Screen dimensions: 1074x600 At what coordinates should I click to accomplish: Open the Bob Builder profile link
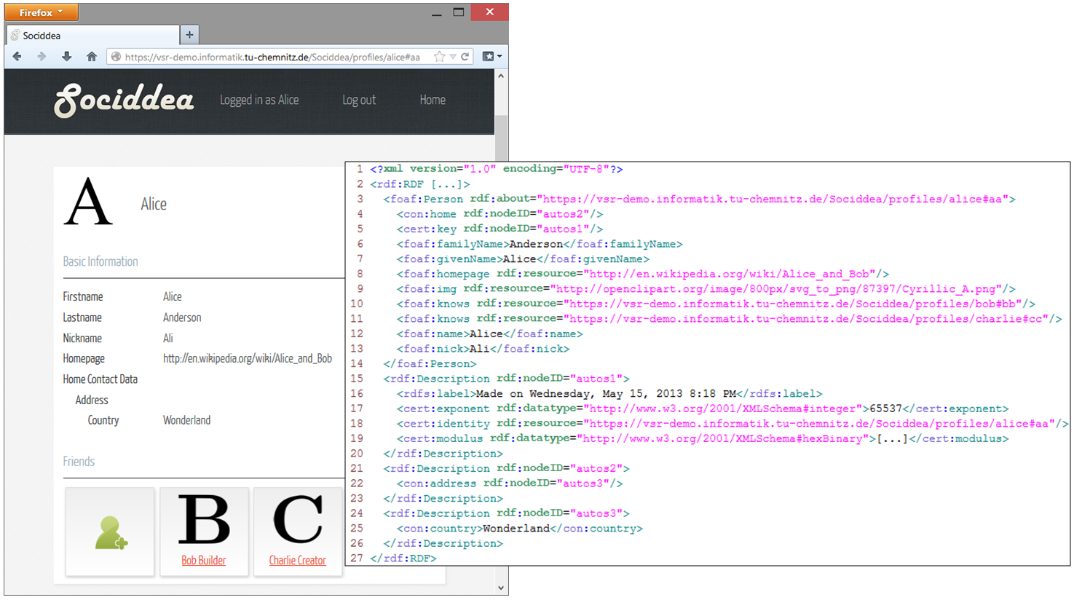[x=204, y=560]
